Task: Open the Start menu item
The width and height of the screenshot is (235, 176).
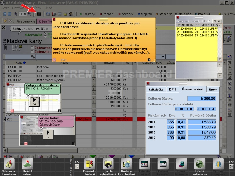Action: (x=5, y=8)
